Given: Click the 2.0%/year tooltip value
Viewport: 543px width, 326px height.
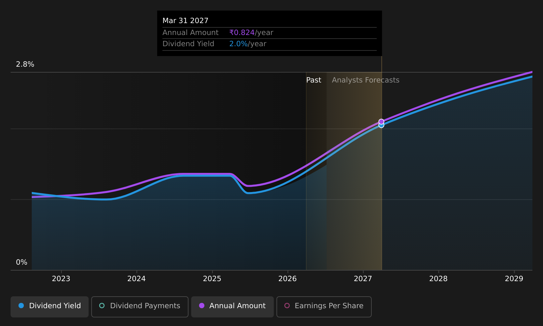Looking at the screenshot, I should [248, 44].
